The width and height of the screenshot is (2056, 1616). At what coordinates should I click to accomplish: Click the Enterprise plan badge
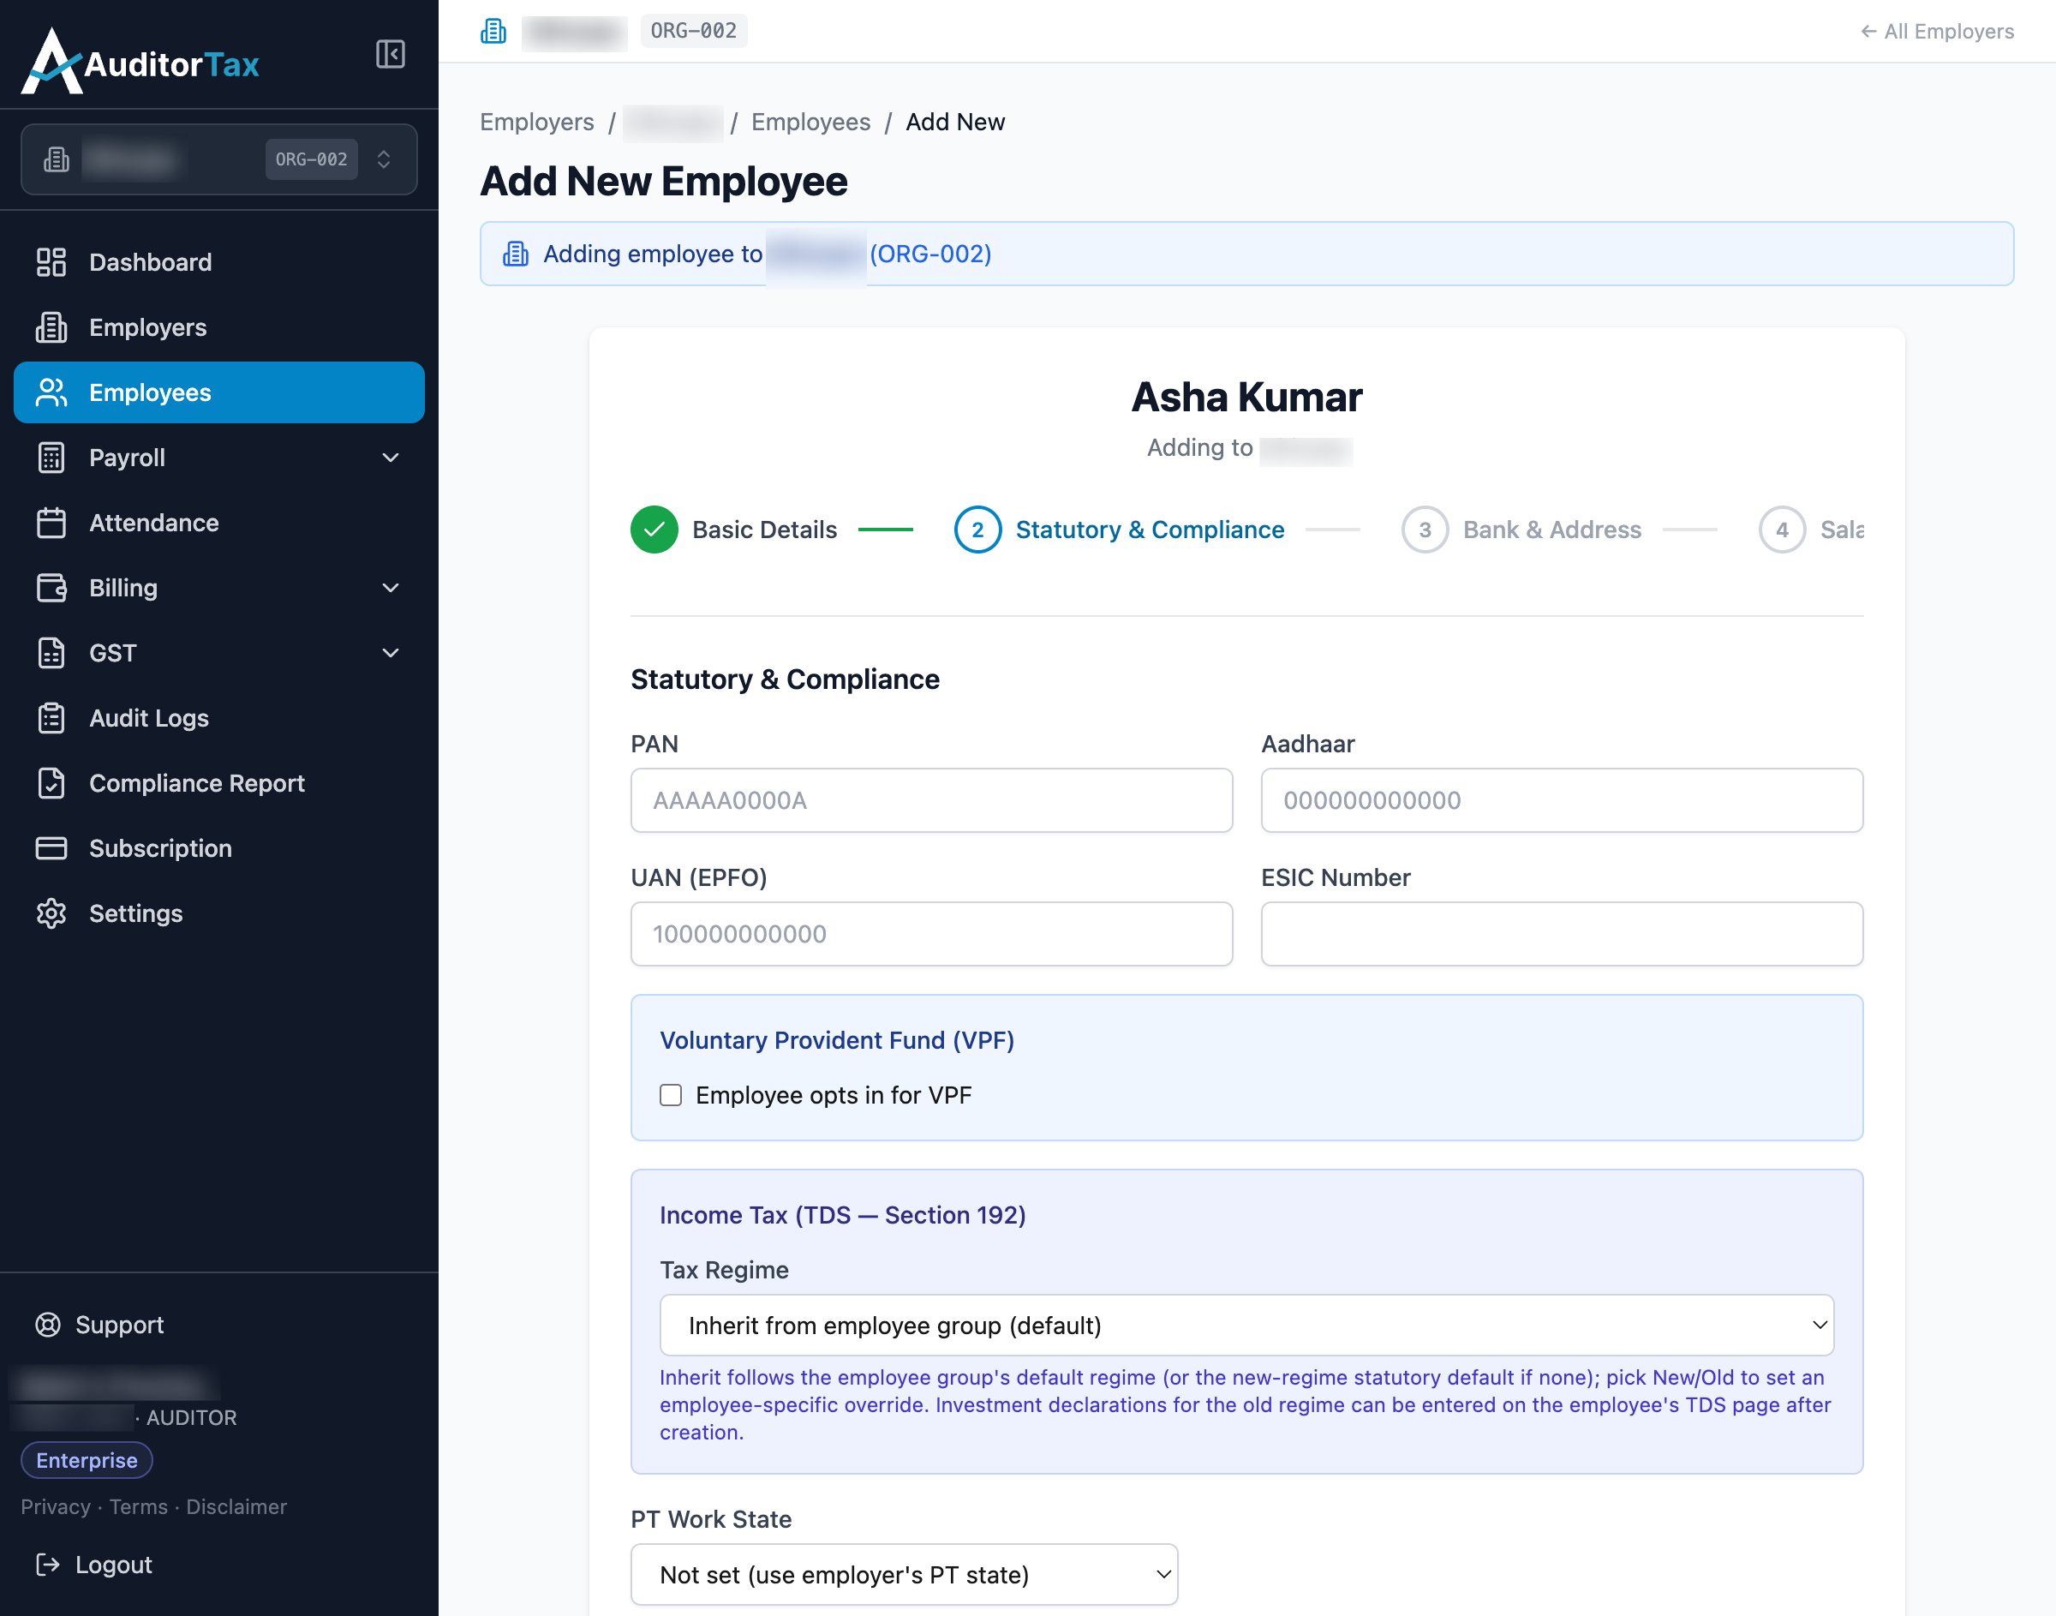[x=86, y=1460]
